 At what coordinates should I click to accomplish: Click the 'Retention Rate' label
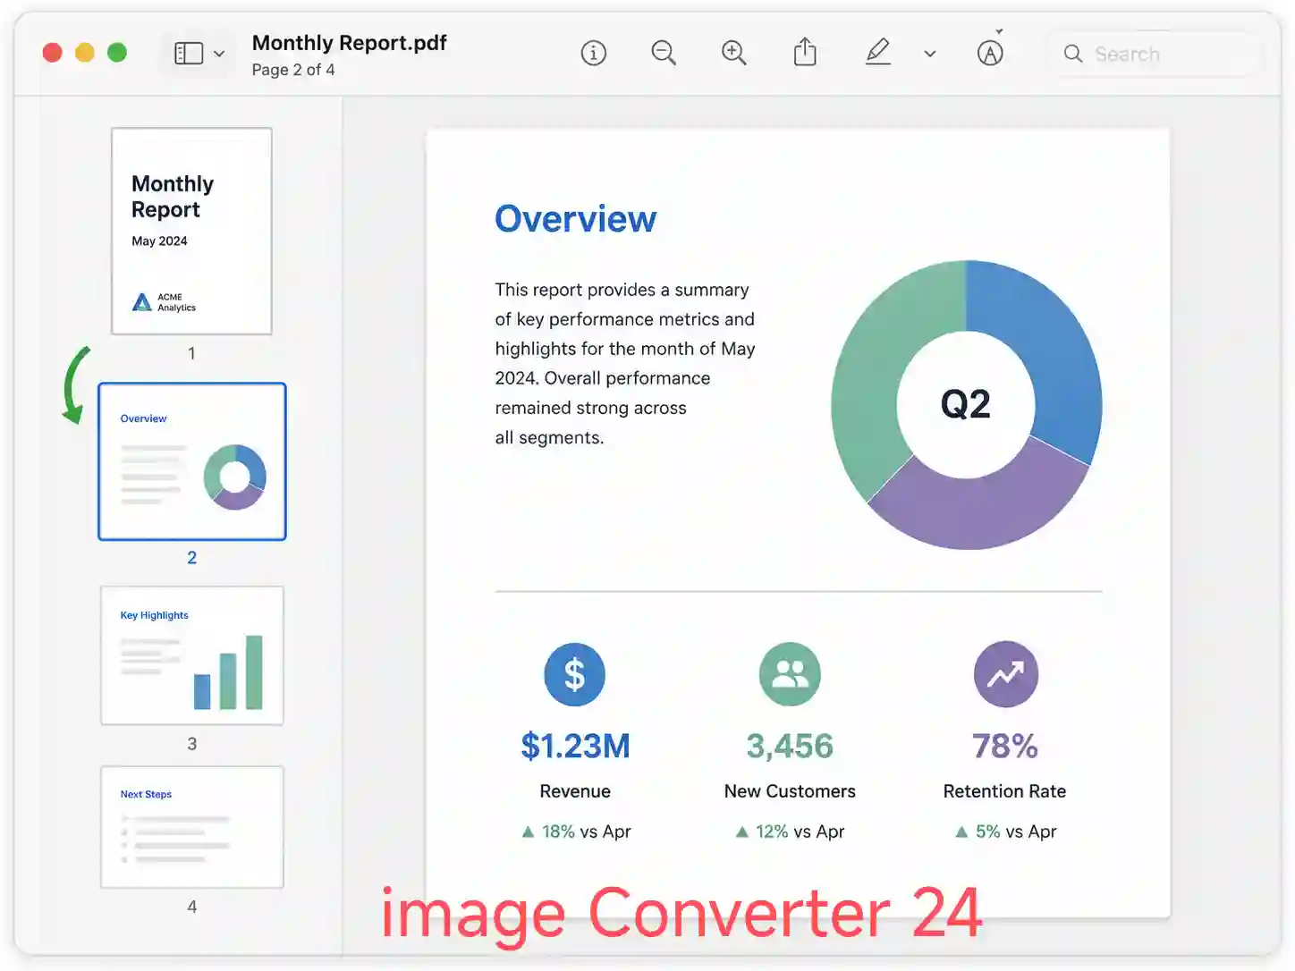[x=1004, y=791]
